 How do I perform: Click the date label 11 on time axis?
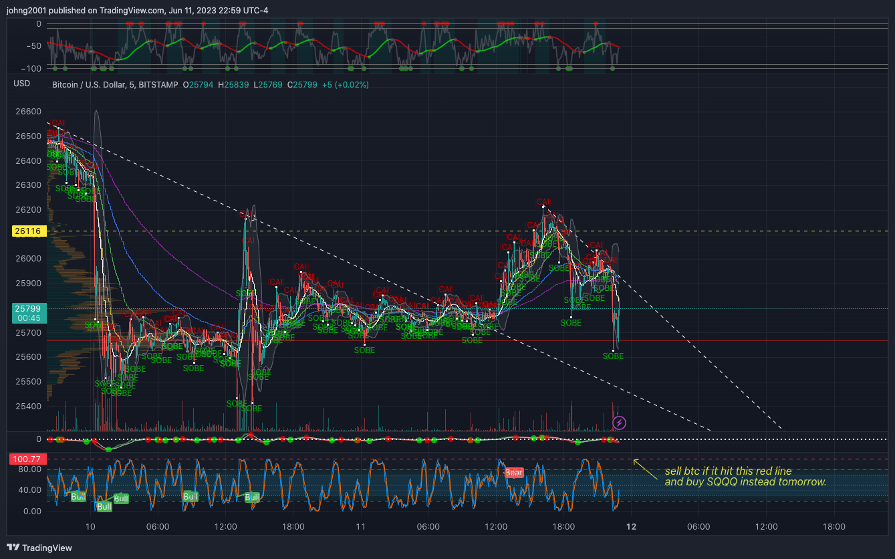coord(361,527)
